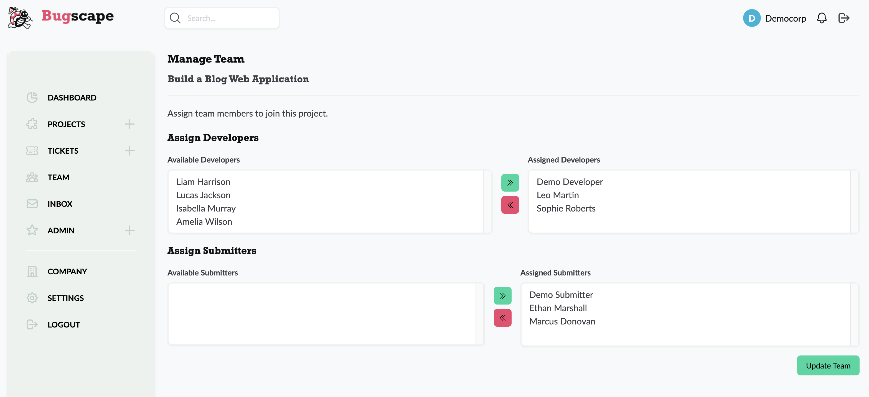This screenshot has width=869, height=397.
Task: Expand the Tickets submenu plus
Action: 129,151
